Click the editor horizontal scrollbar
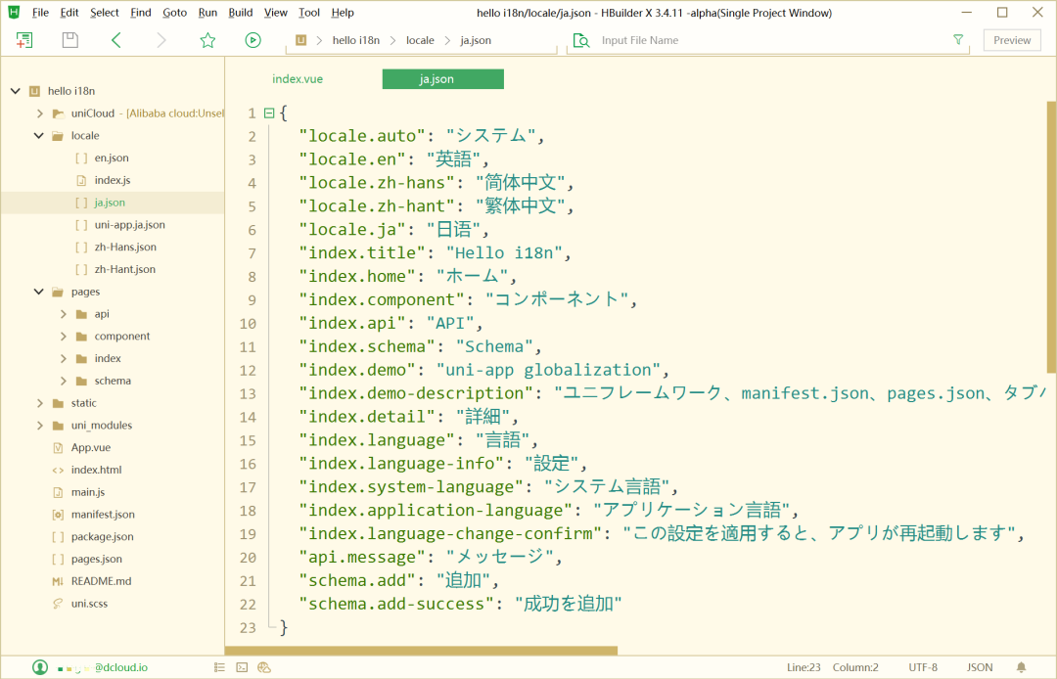This screenshot has width=1057, height=679. pos(421,651)
